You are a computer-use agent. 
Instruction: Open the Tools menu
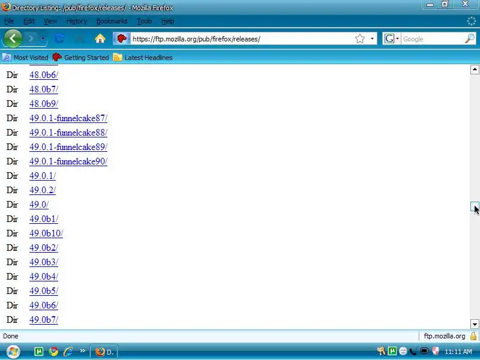point(144,21)
